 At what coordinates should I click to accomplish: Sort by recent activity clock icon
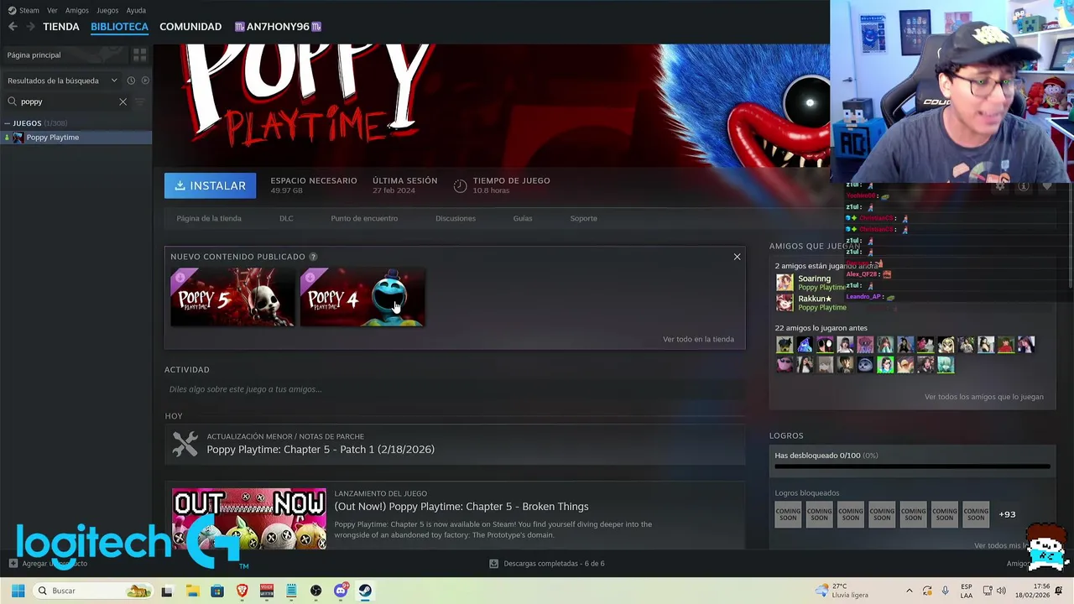click(x=131, y=81)
